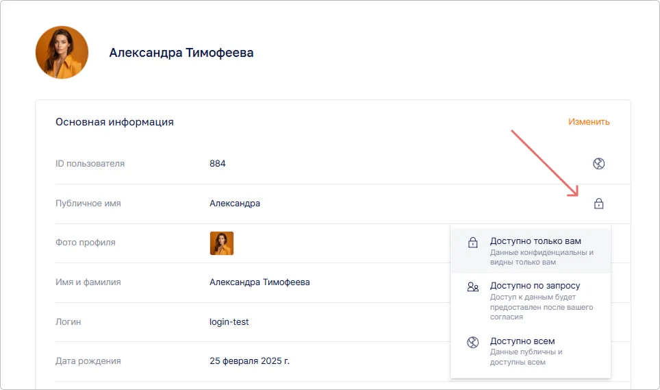
Task: Click the "Дата рождения" row label
Action: pyautogui.click(x=88, y=361)
